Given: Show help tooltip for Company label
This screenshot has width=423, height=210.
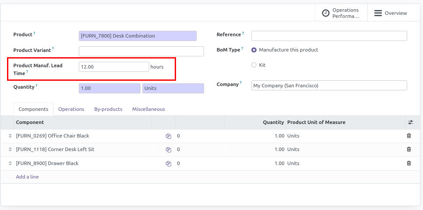Looking at the screenshot, I should tap(241, 83).
